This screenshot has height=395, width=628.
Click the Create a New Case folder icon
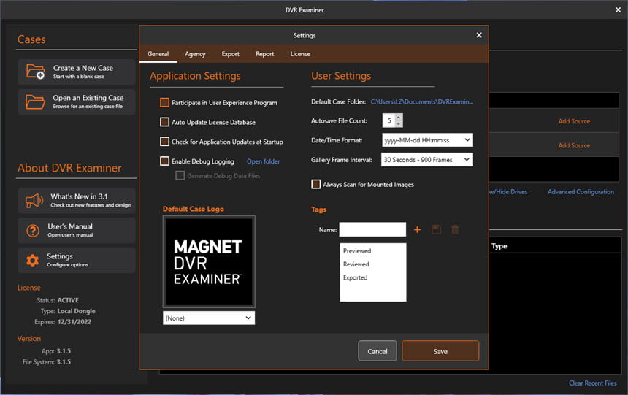tap(35, 72)
